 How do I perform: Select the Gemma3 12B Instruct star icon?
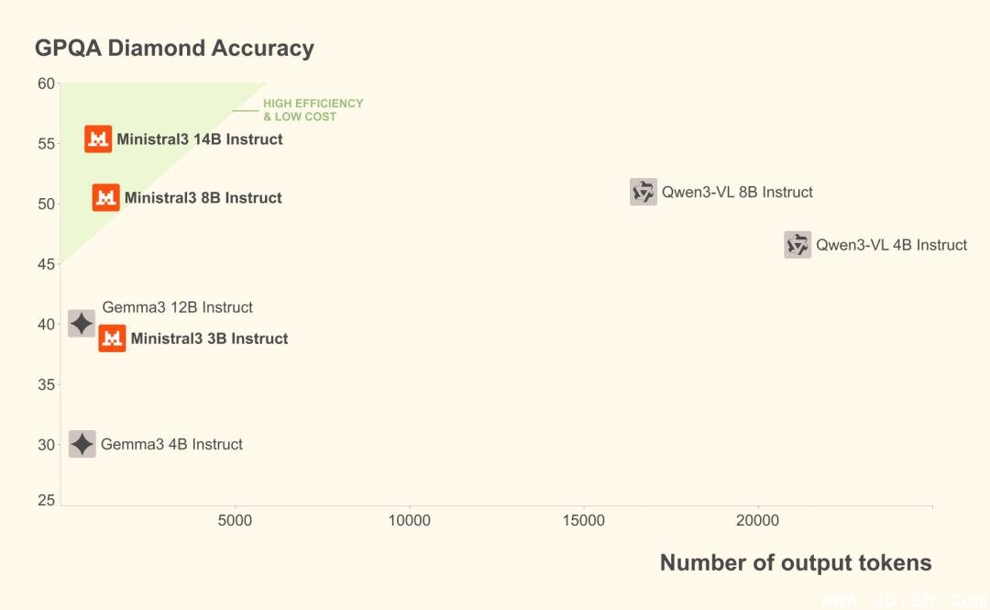(x=82, y=324)
